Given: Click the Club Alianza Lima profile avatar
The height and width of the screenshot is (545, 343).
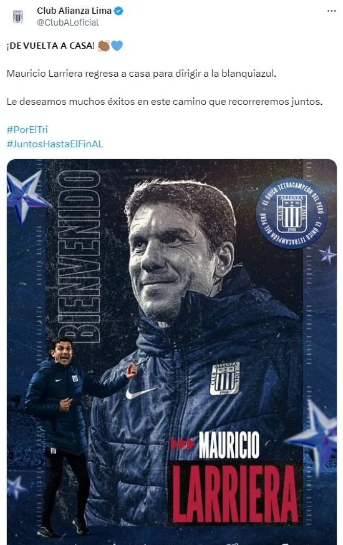Looking at the screenshot, I should [17, 16].
